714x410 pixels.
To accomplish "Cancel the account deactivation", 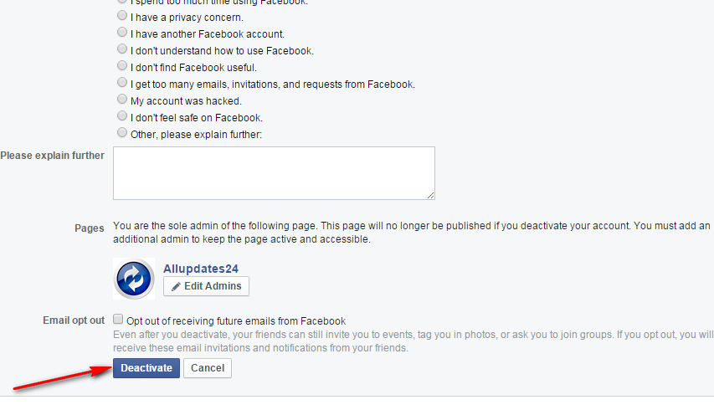I will [208, 368].
